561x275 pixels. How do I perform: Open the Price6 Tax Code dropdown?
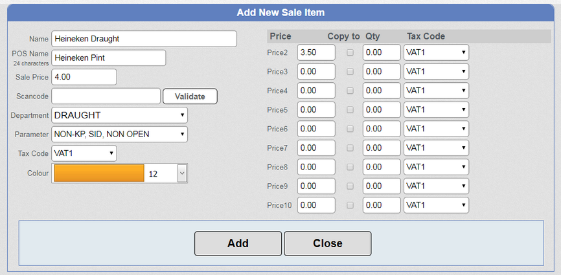(436, 129)
